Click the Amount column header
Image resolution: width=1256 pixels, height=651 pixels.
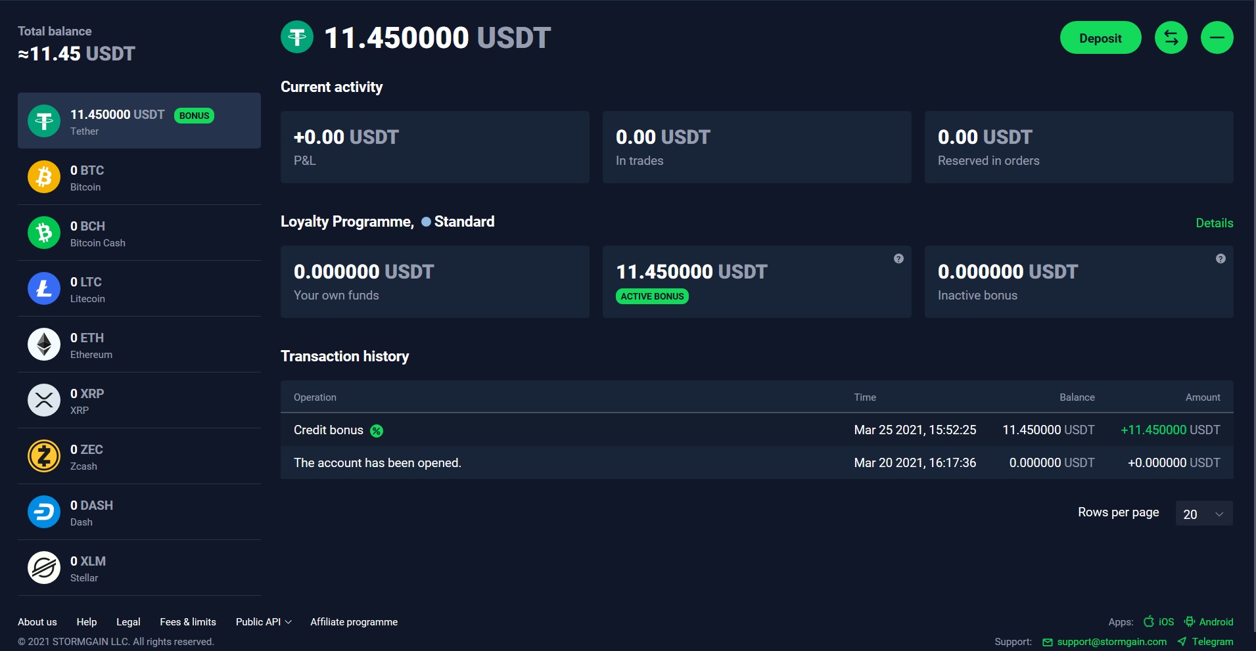coord(1203,397)
